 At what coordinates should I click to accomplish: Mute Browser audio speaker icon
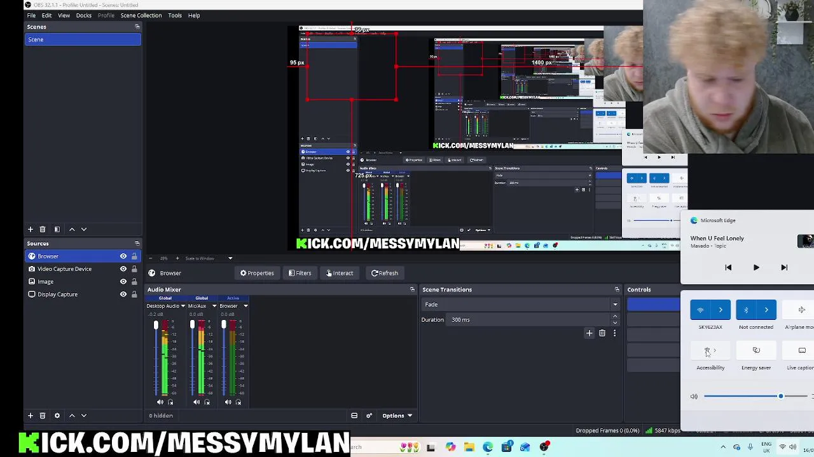click(x=228, y=402)
